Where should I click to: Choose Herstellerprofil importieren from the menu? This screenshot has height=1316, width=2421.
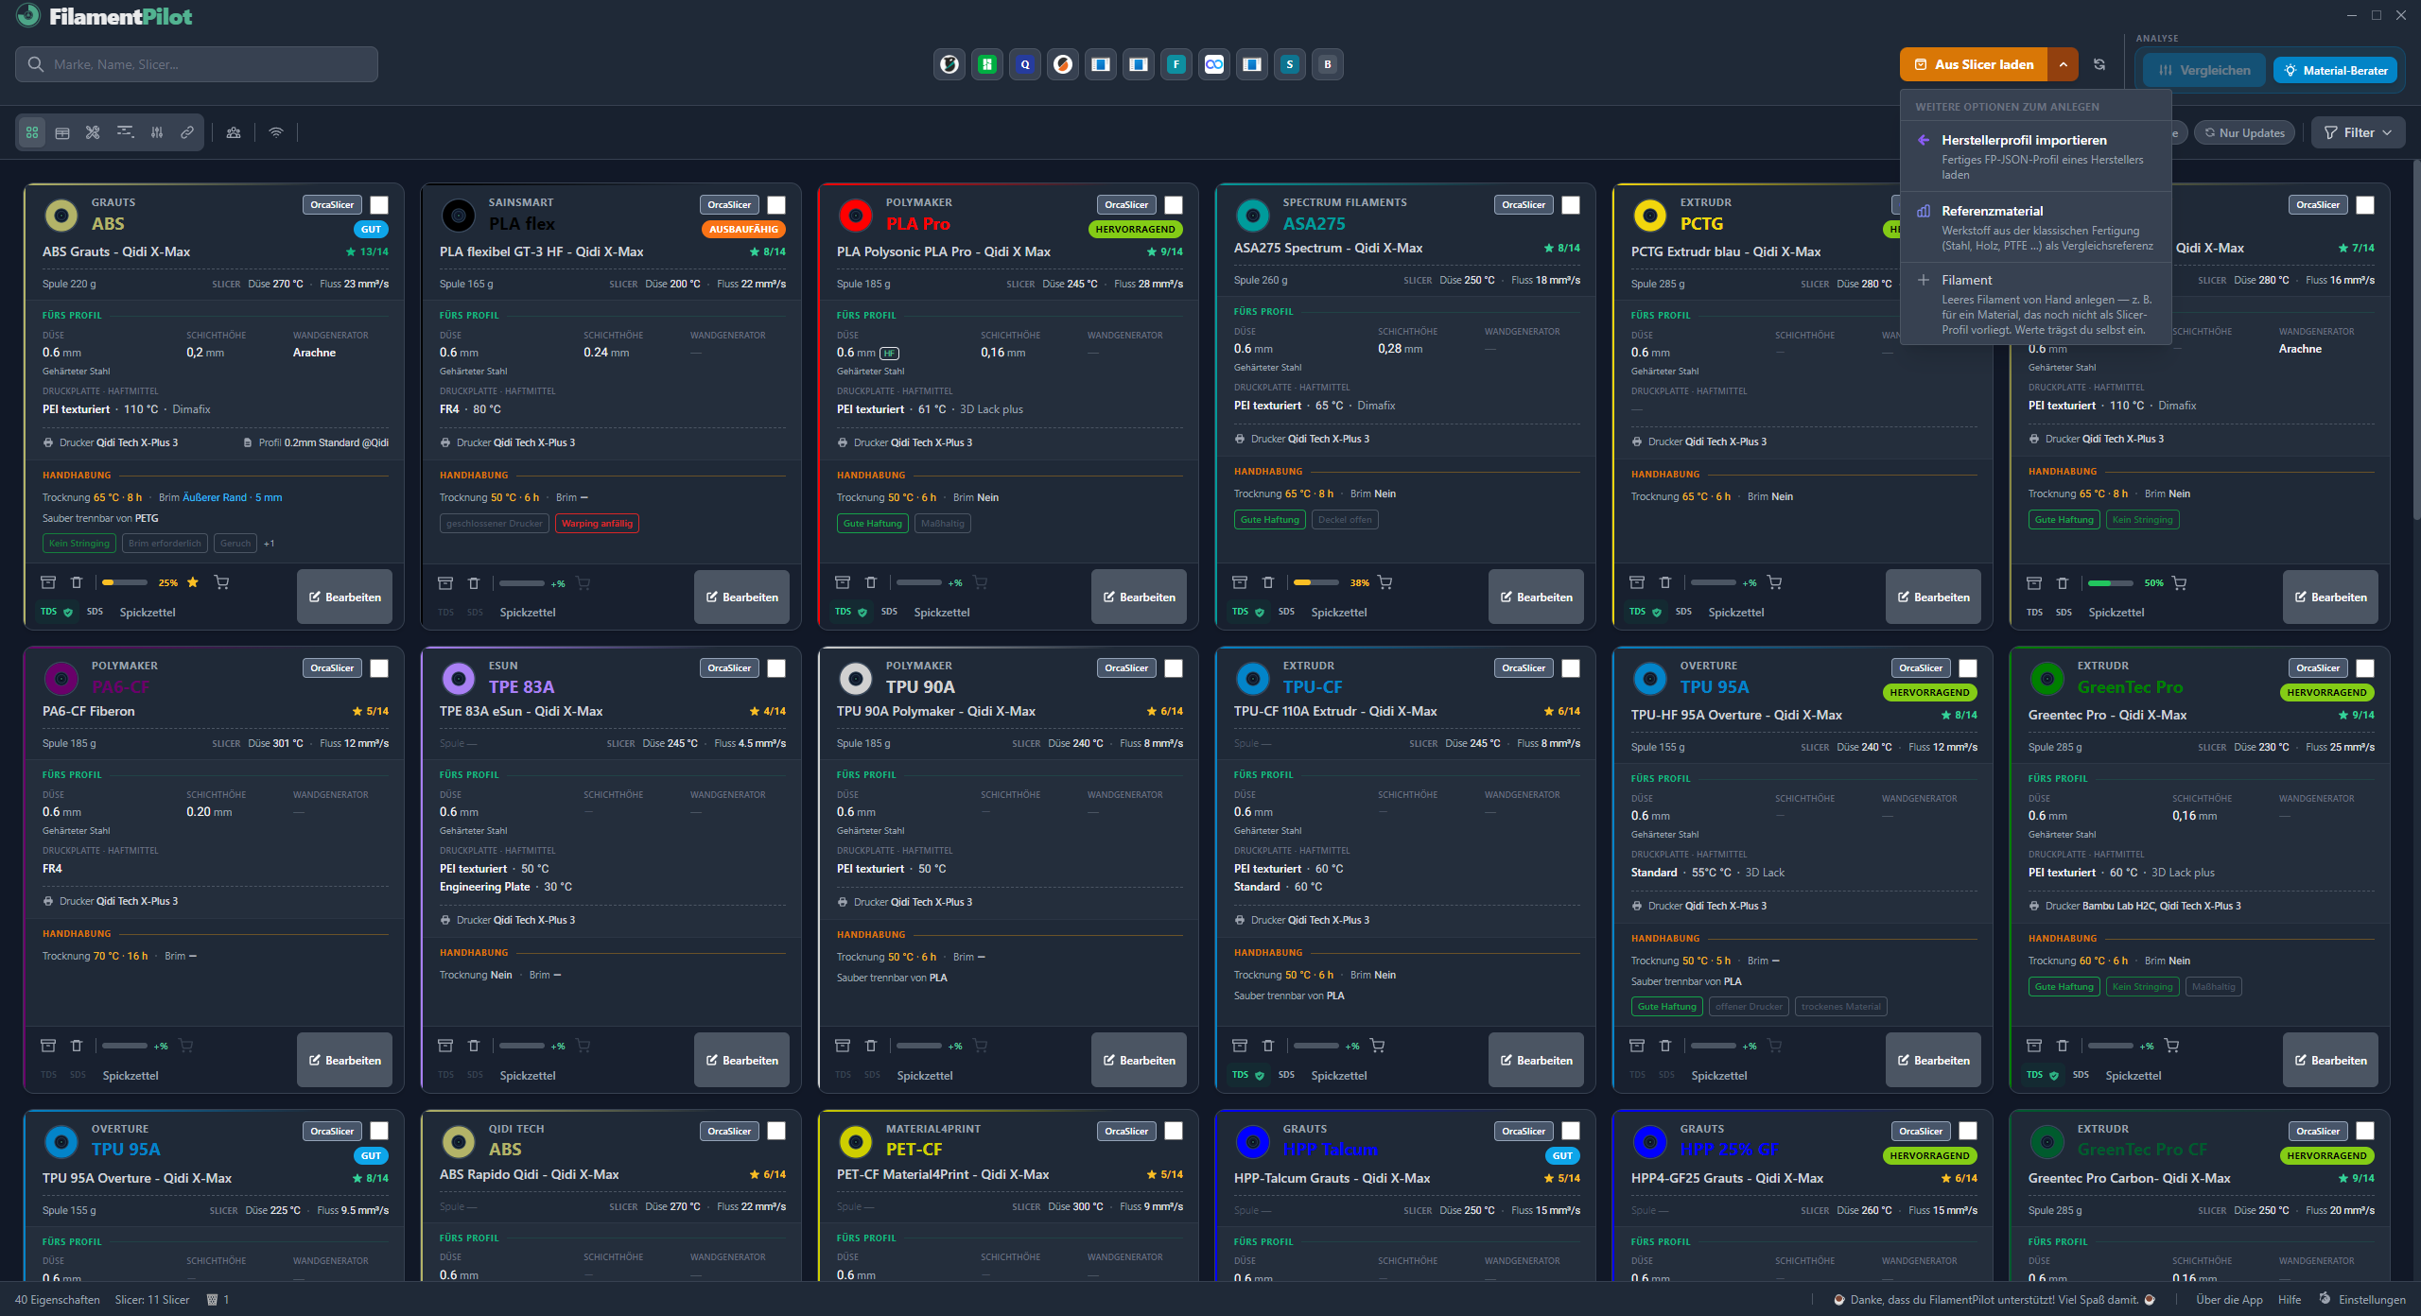click(2036, 156)
